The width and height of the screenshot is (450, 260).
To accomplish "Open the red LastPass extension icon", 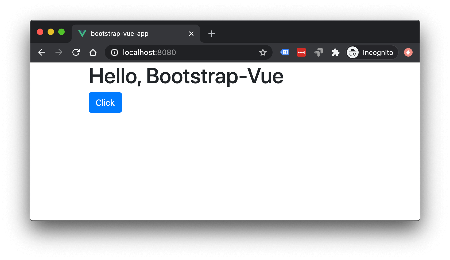I will tap(301, 52).
